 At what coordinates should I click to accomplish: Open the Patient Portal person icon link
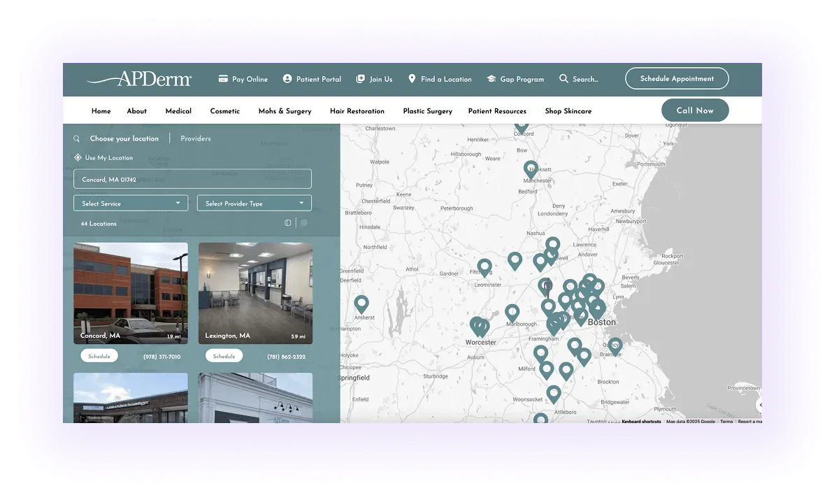[312, 79]
